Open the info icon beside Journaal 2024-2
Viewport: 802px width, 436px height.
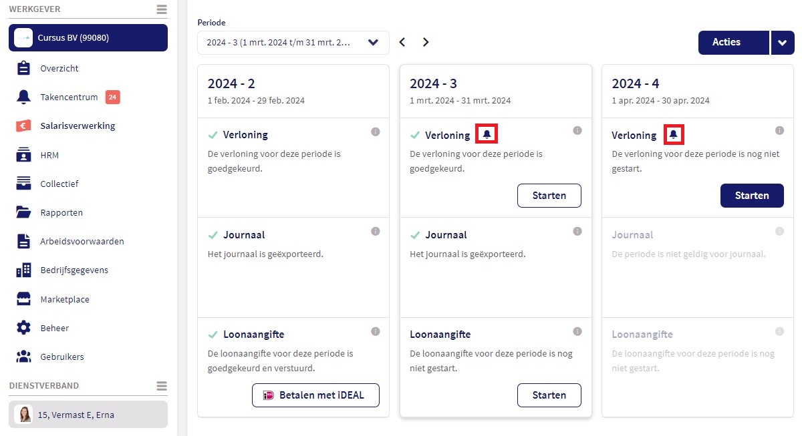click(x=376, y=230)
